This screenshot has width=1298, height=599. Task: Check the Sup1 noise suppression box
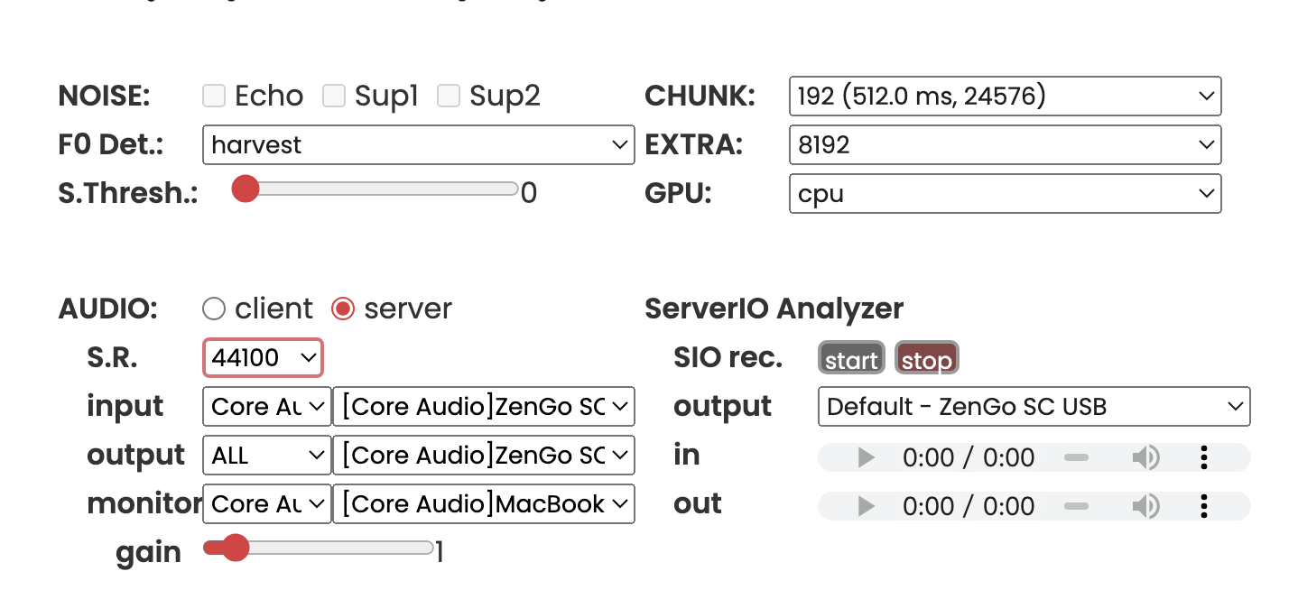click(x=334, y=96)
